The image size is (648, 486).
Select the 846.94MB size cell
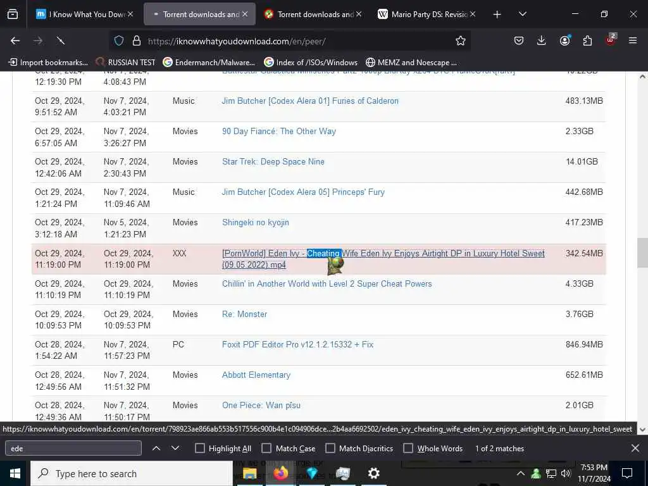tap(584, 344)
